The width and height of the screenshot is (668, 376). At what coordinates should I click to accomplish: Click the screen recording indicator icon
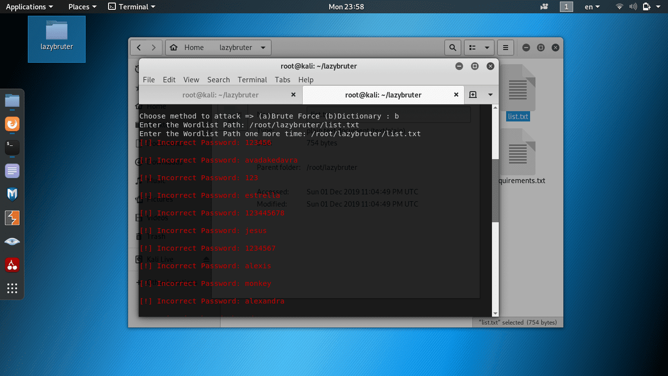click(545, 7)
